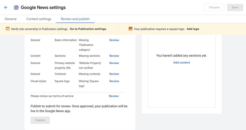Review the Missing sections item
This screenshot has width=246, height=130.
pyautogui.click(x=114, y=56)
